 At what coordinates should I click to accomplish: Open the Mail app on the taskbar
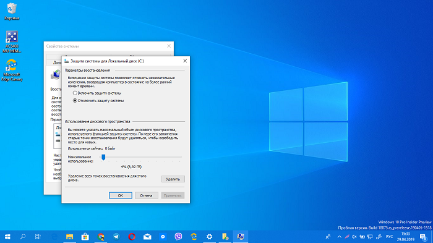147,237
